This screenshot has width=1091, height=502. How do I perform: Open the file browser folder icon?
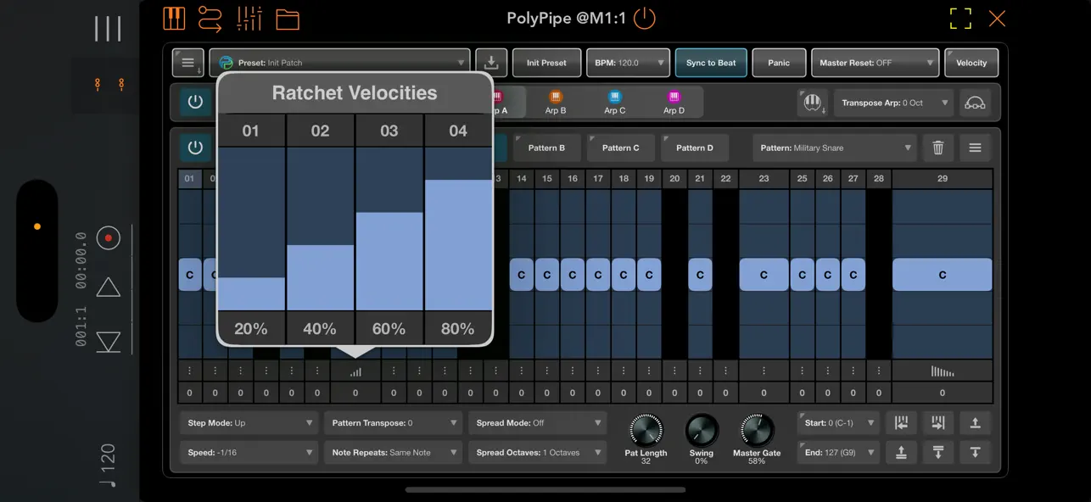(x=288, y=20)
